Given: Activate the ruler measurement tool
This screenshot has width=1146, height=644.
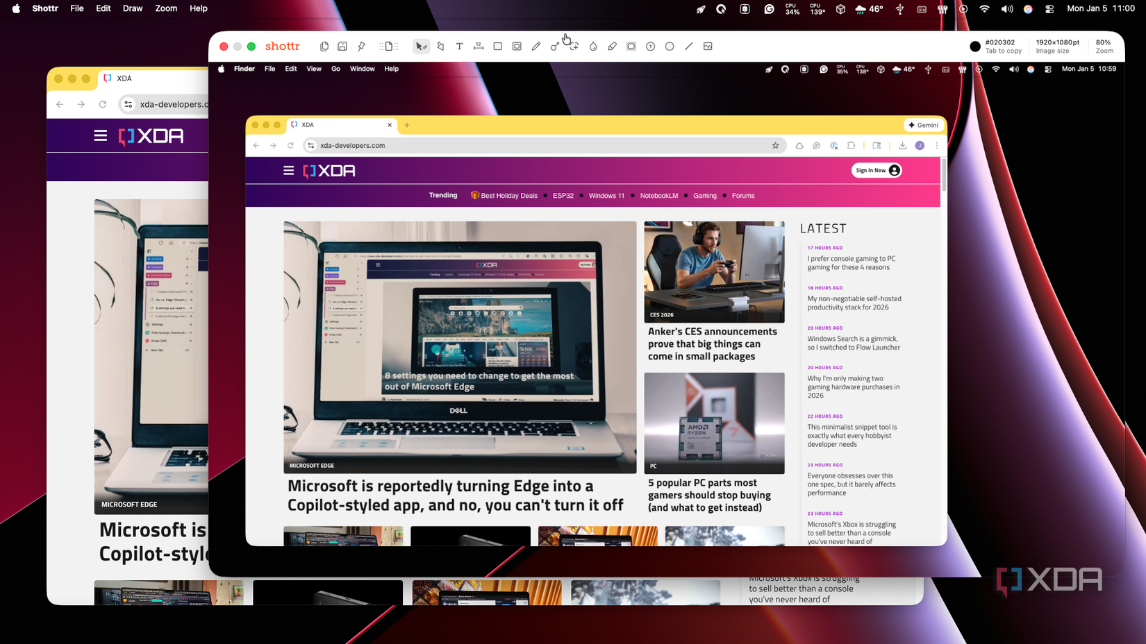Looking at the screenshot, I should click(x=479, y=46).
